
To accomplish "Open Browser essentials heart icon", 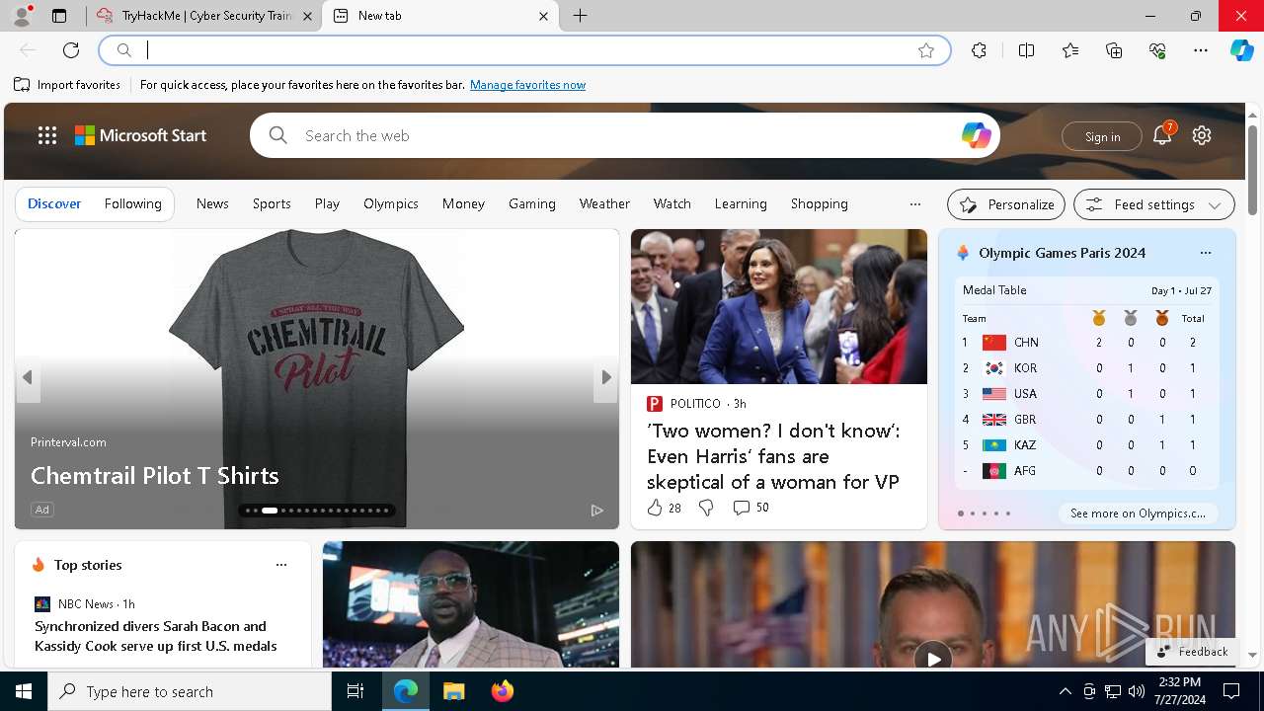I will coord(1157,50).
